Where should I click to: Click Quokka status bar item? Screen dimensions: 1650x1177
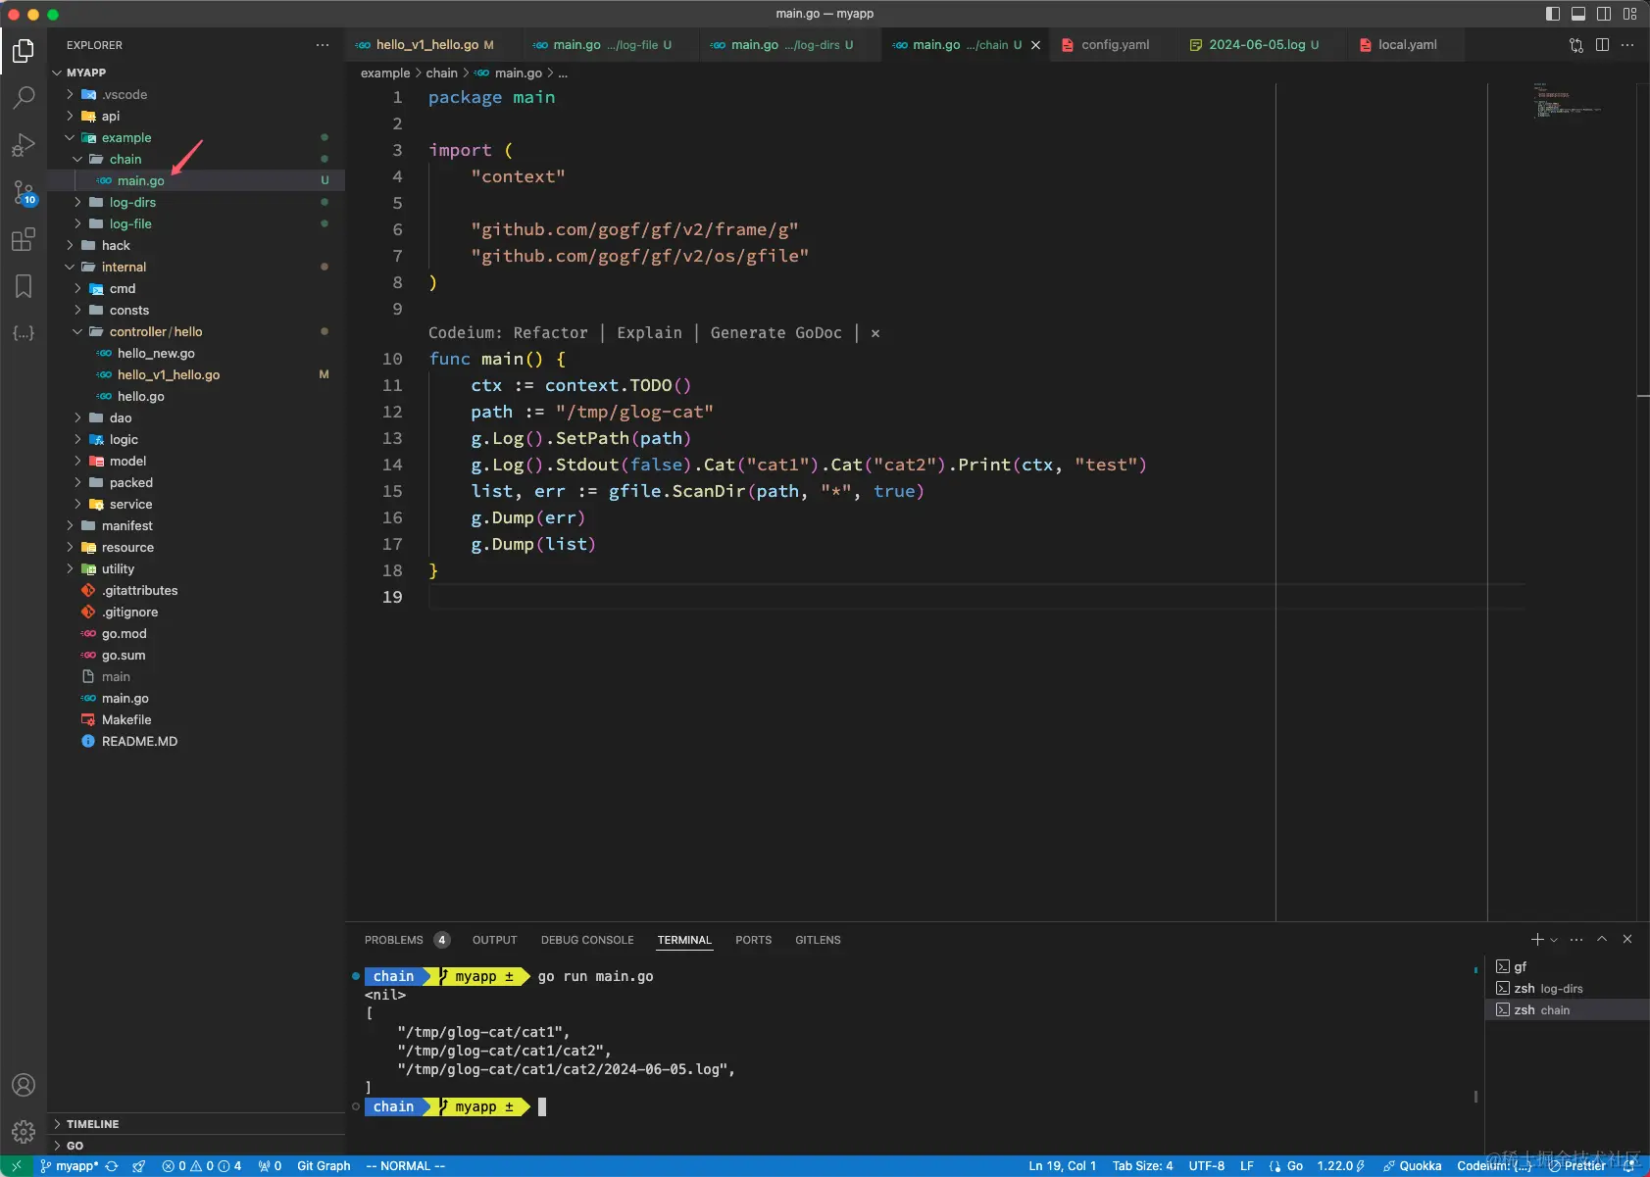[x=1412, y=1166]
